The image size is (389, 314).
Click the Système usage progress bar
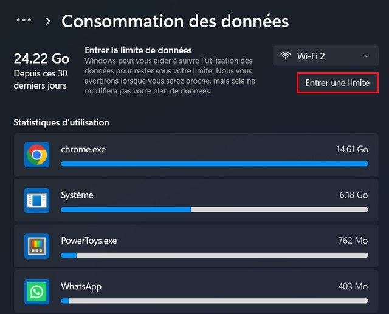click(x=214, y=209)
